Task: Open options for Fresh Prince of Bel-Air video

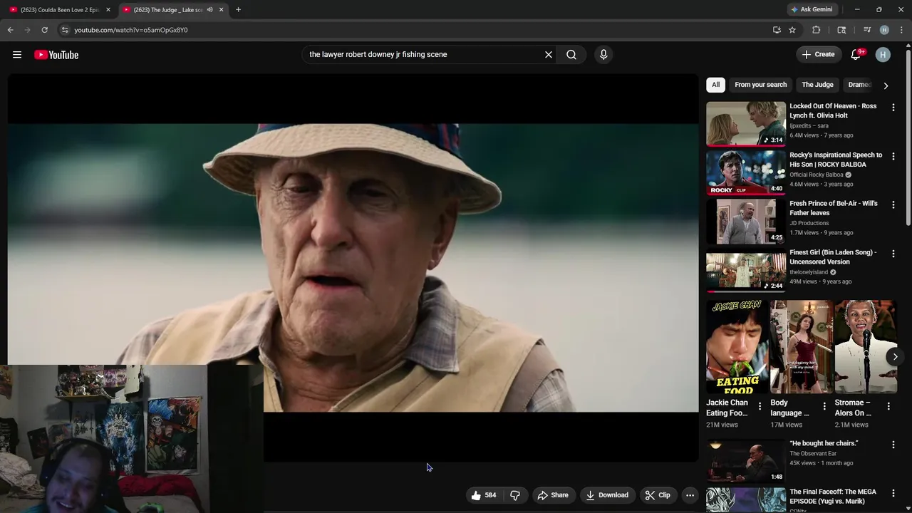Action: tap(893, 205)
